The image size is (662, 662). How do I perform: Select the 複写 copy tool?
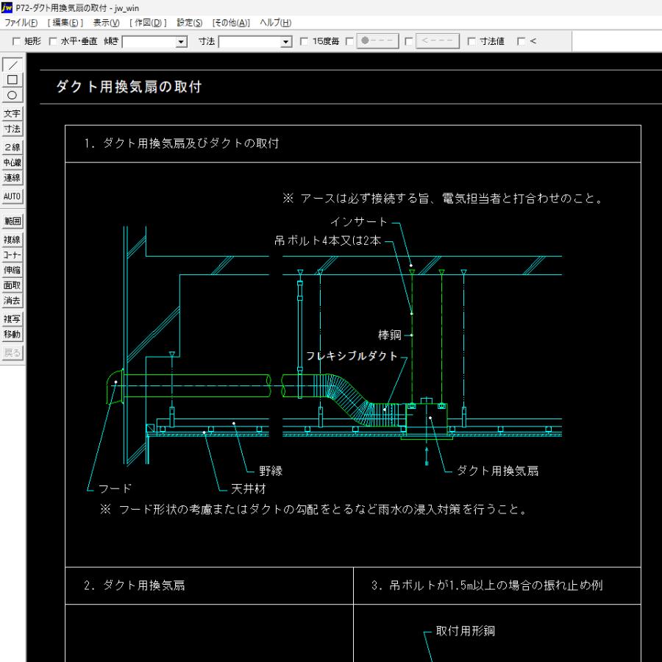tap(13, 319)
